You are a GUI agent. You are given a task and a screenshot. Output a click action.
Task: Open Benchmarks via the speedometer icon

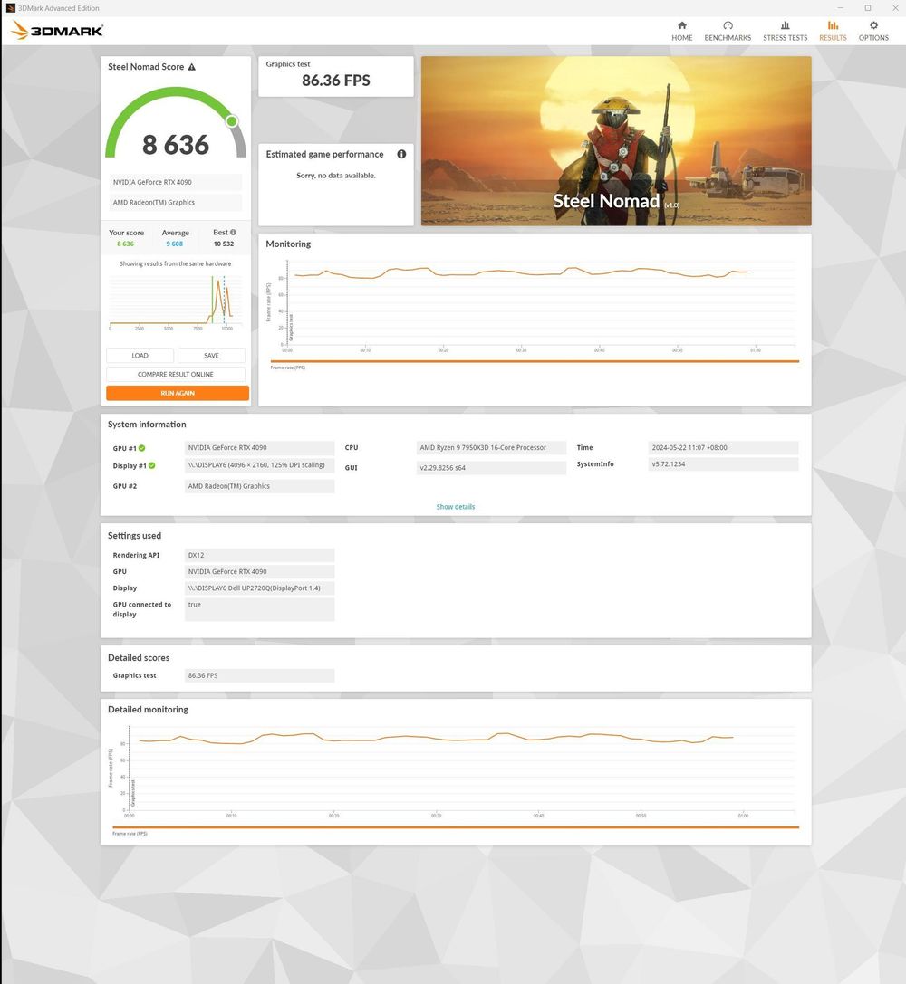click(727, 24)
